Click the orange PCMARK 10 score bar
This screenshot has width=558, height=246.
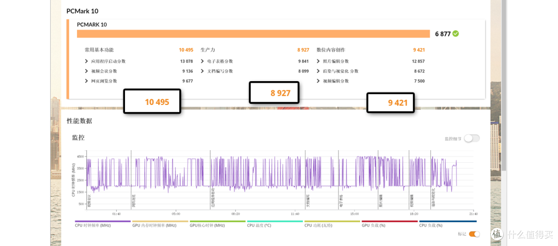(x=253, y=34)
